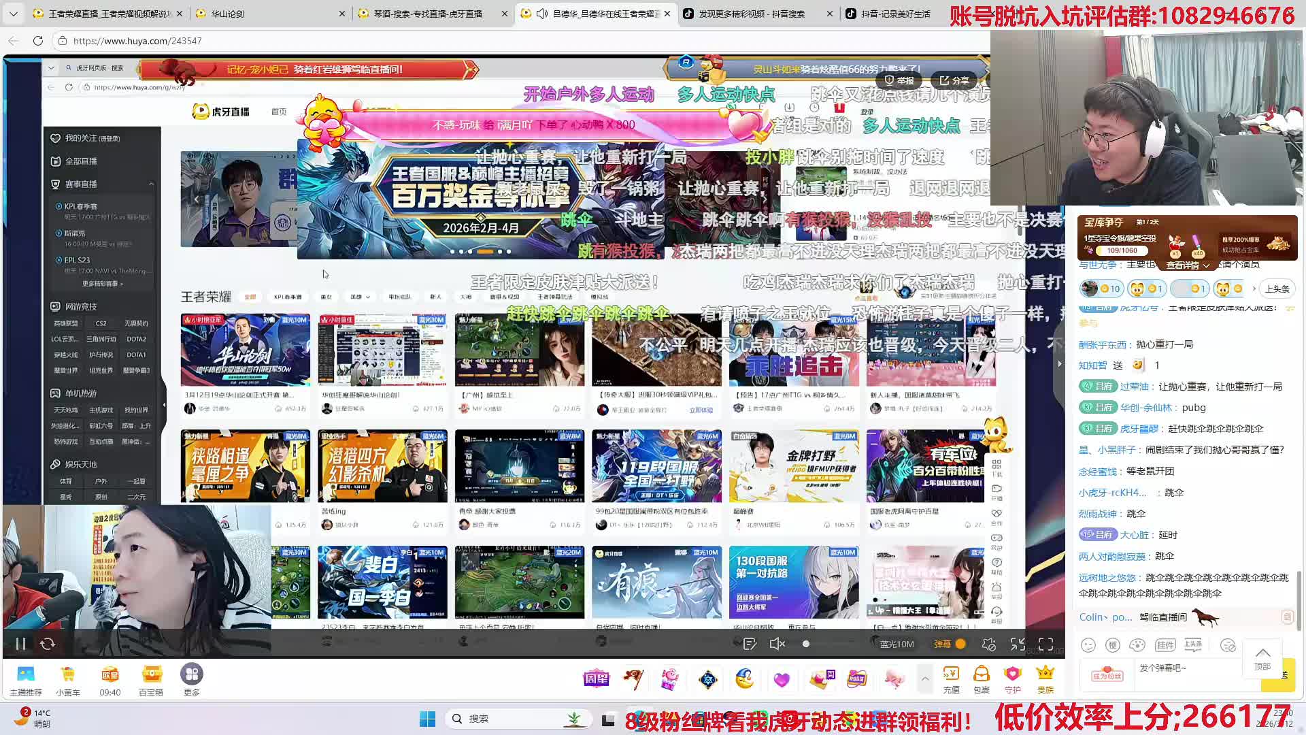The width and height of the screenshot is (1306, 735).
Task: Toggle the 弹幕 danmaku switch
Action: (960, 644)
